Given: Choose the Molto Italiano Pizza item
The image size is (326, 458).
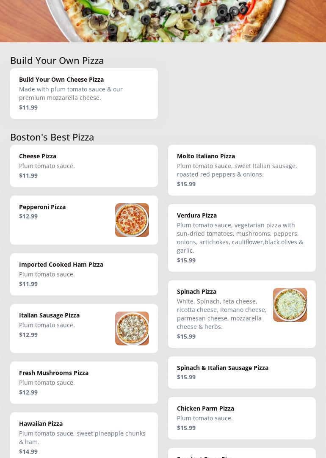Looking at the screenshot, I should (x=242, y=170).
